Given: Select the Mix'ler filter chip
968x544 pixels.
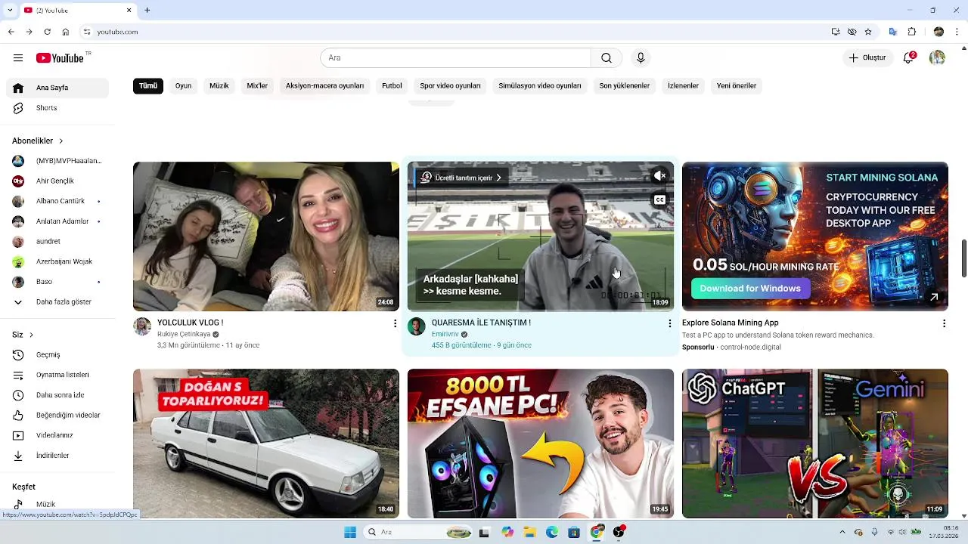Looking at the screenshot, I should (x=257, y=86).
